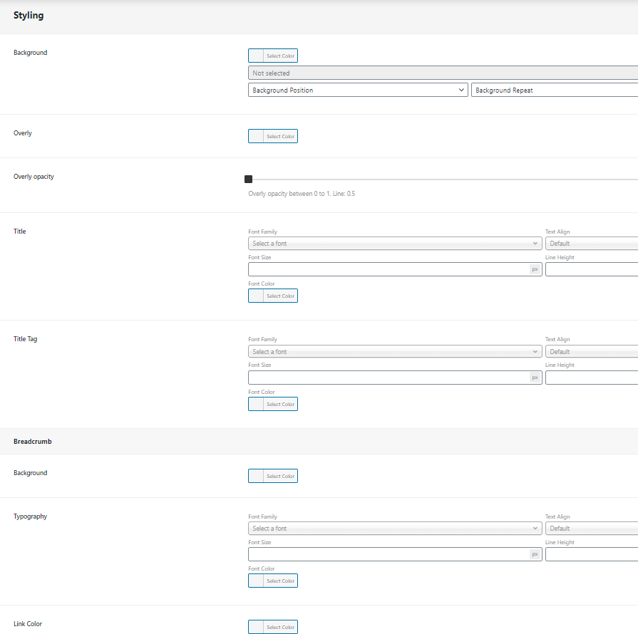Pick the Title Font Color swatch

pyautogui.click(x=273, y=296)
